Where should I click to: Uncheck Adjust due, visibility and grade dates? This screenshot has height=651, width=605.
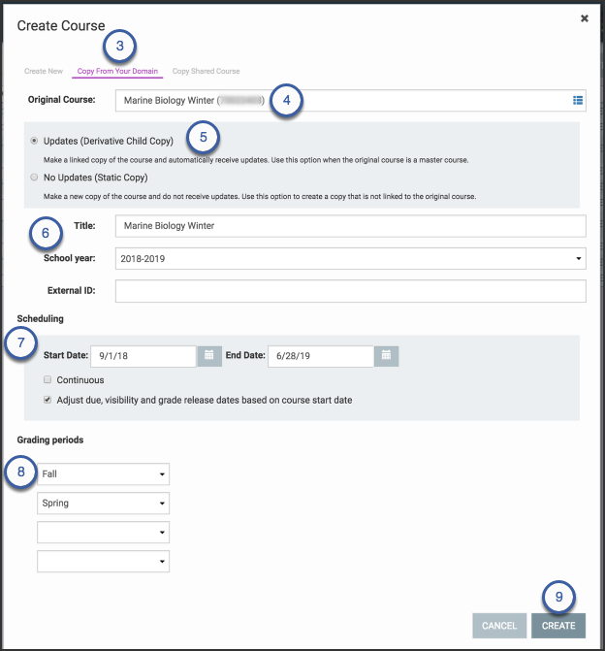pos(48,400)
